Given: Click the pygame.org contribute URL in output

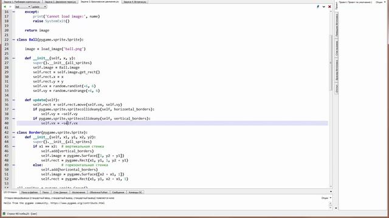Looking at the screenshot, I should 78,203.
